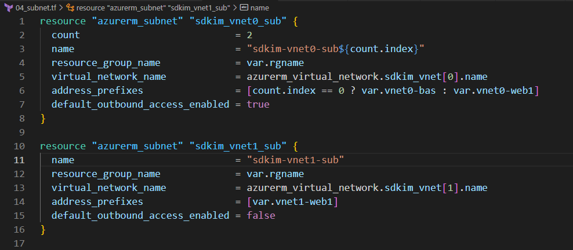Expand the breadcrumb chevron after 04_subnet.tf
The height and width of the screenshot is (250, 573).
tap(61, 8)
